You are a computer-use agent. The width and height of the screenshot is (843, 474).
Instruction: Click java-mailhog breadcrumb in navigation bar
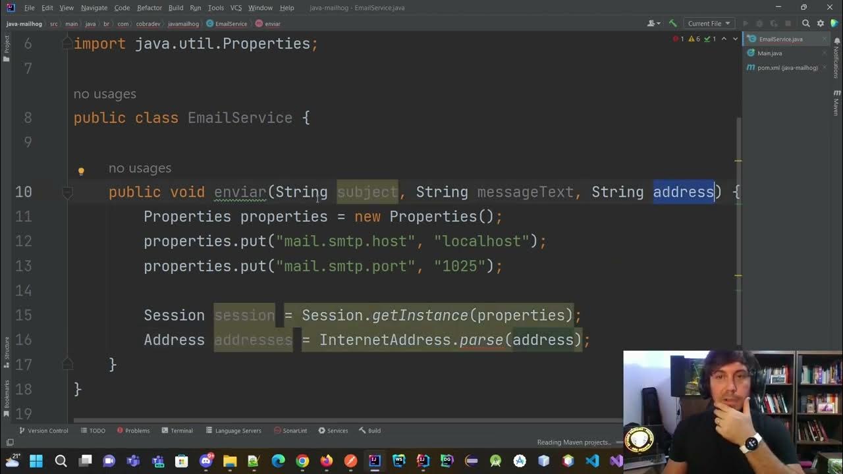pyautogui.click(x=24, y=24)
